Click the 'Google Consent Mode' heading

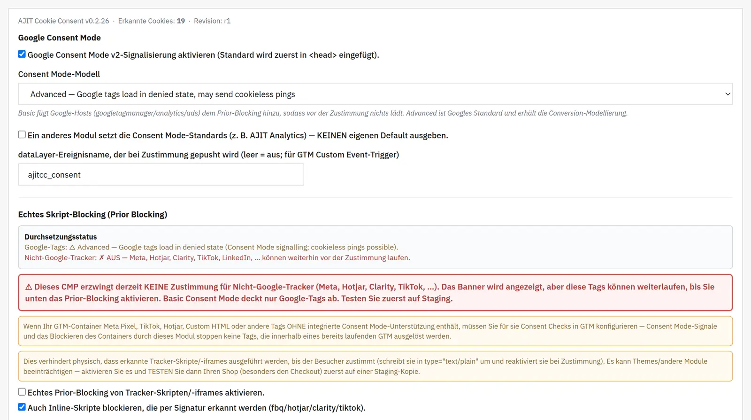(60, 38)
